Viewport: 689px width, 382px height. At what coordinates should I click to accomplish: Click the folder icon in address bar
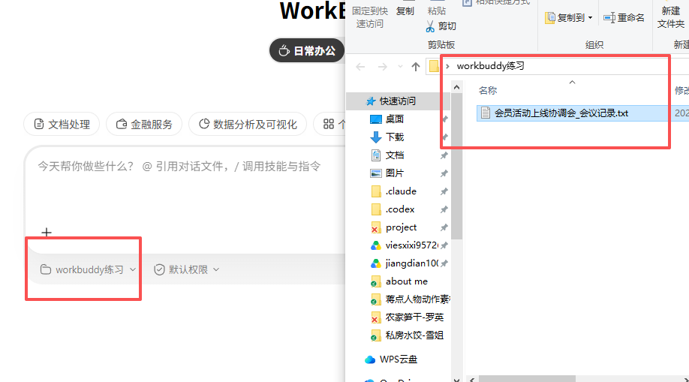point(434,66)
